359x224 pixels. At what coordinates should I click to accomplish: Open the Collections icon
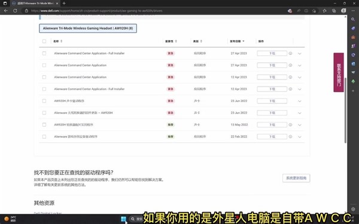tap(334, 11)
